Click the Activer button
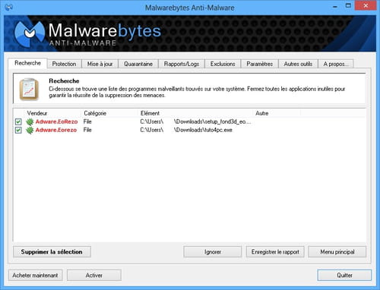Image resolution: width=380 pixels, height=290 pixels. pos(94,275)
